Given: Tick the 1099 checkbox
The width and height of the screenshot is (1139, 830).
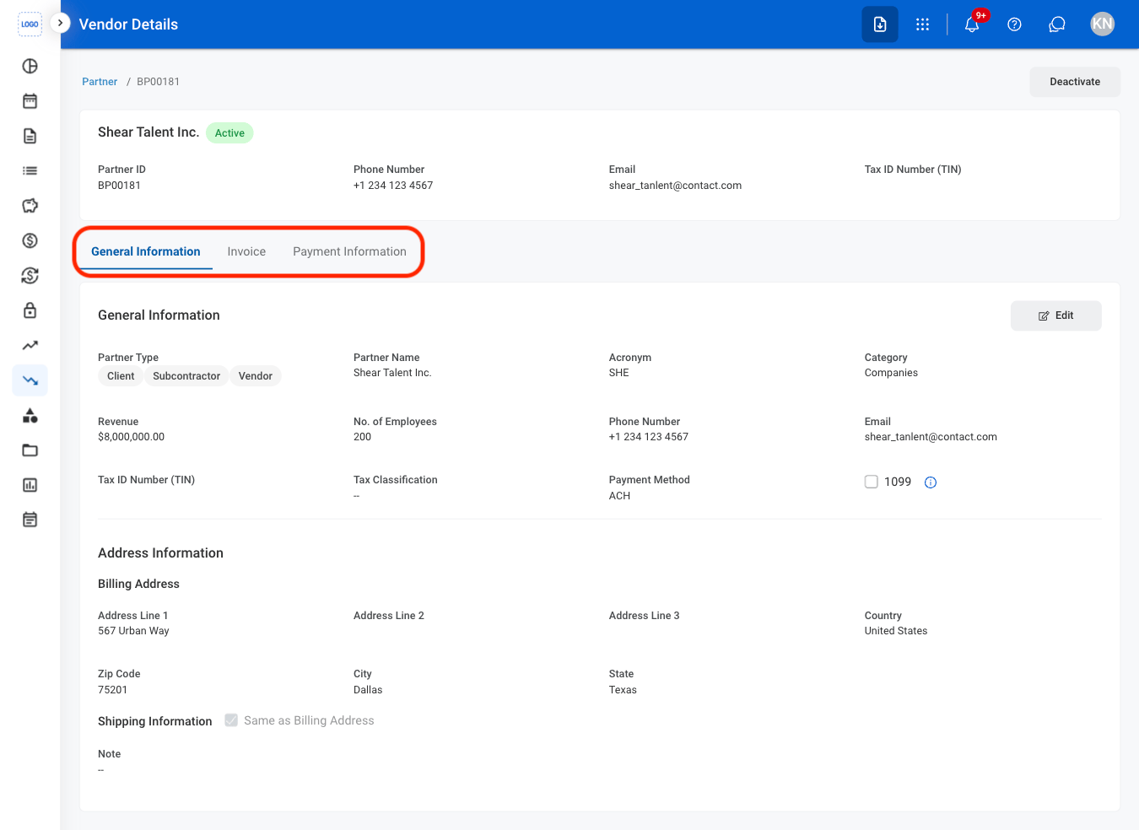Looking at the screenshot, I should tap(872, 482).
